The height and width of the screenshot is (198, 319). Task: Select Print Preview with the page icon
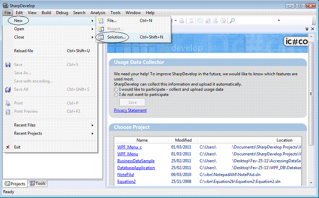(x=50, y=111)
